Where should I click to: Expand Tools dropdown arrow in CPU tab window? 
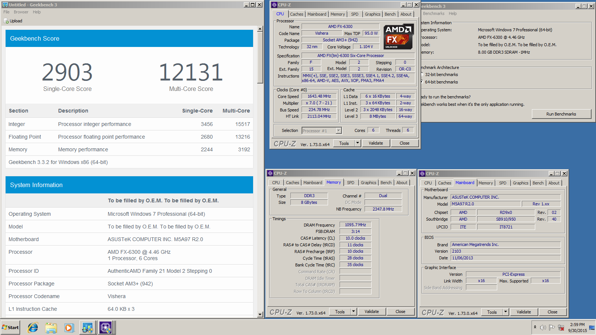(x=357, y=143)
